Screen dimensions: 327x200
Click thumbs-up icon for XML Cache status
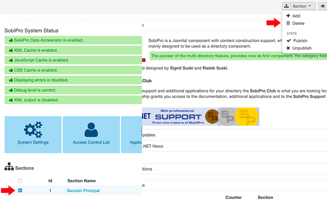click(x=11, y=50)
